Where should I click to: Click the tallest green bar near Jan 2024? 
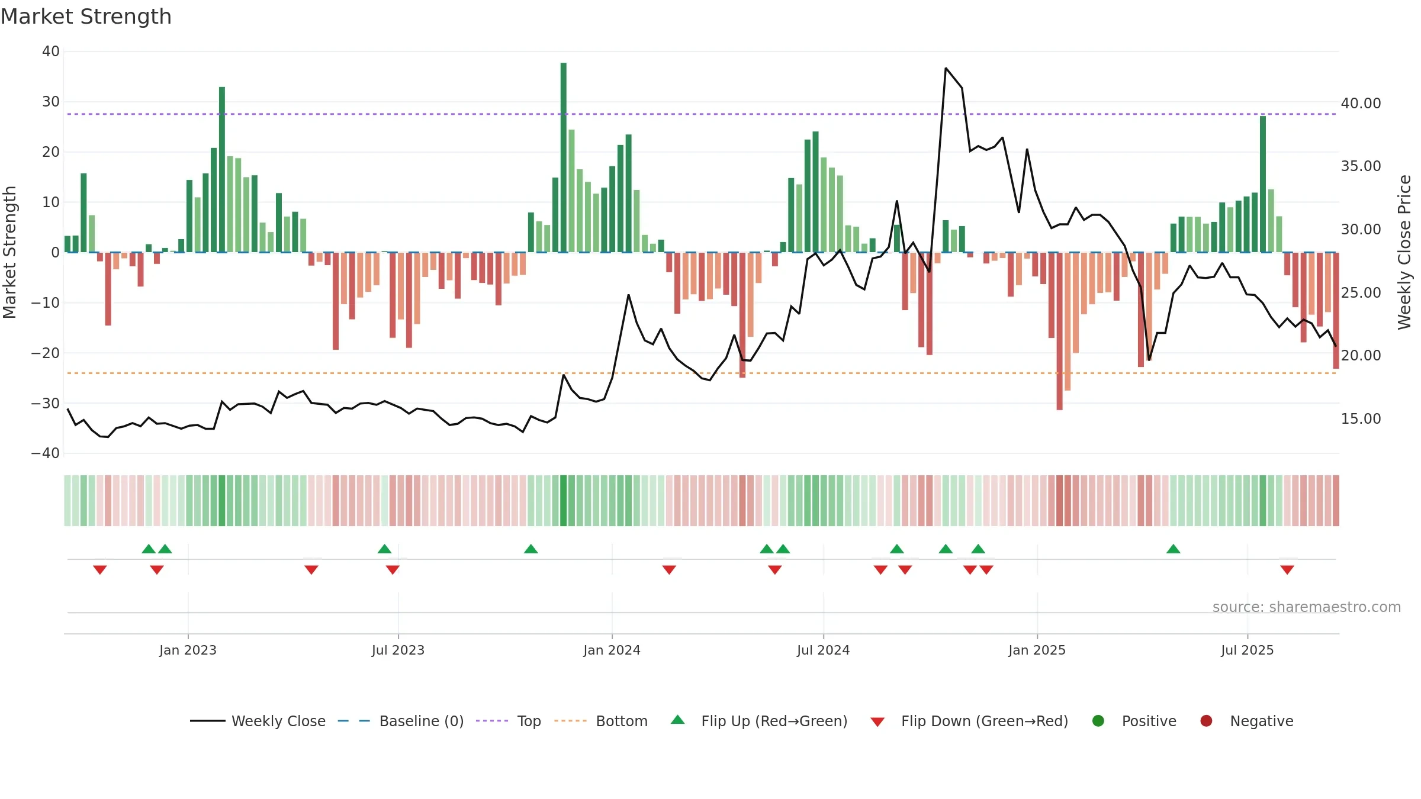pos(564,157)
